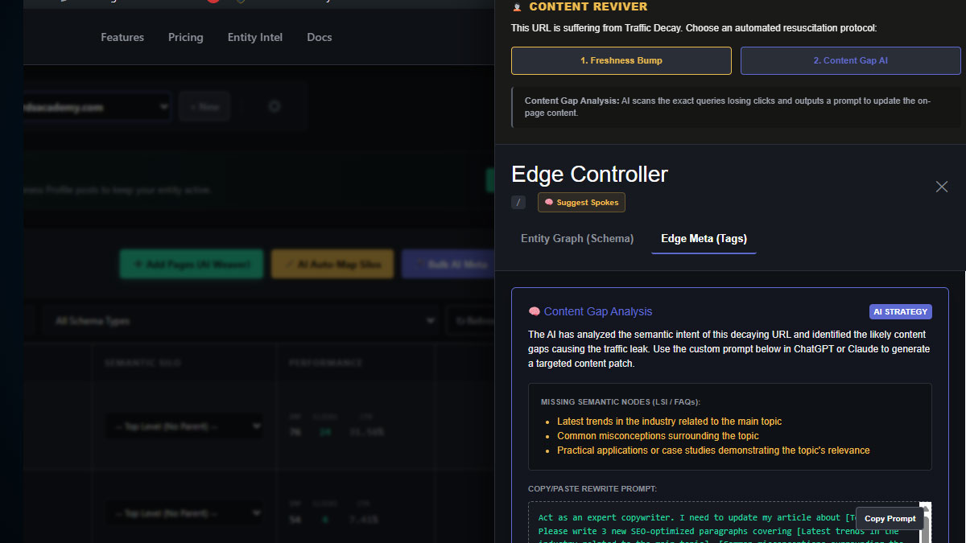Click the Bulk AI Meta button
Viewport: 966px width, 543px height.
tap(448, 264)
